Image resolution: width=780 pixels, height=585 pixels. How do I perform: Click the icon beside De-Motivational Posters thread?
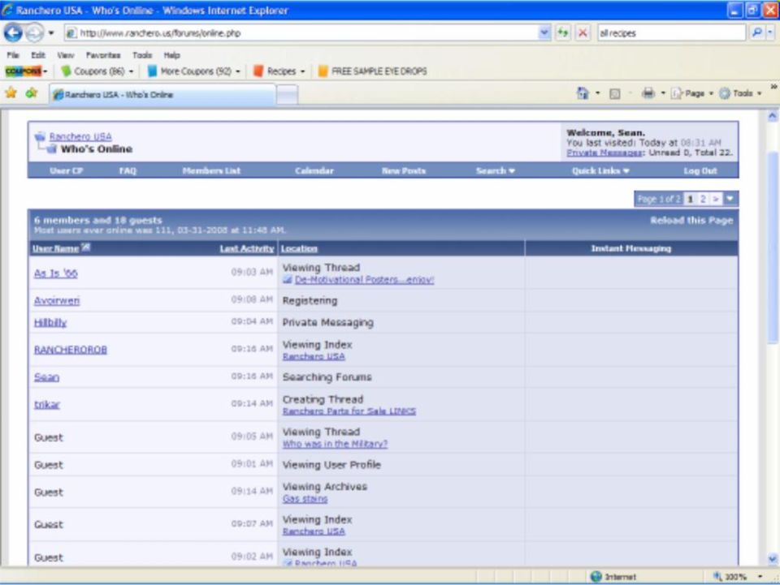pos(287,280)
